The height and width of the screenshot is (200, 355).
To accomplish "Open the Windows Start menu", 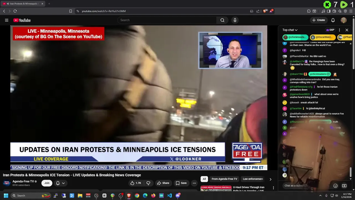I will pyautogui.click(x=6, y=196).
